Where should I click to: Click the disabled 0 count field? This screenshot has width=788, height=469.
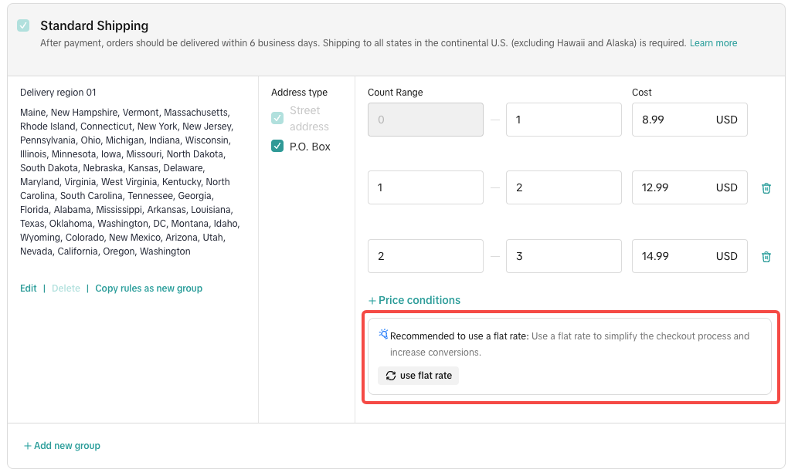coord(425,120)
